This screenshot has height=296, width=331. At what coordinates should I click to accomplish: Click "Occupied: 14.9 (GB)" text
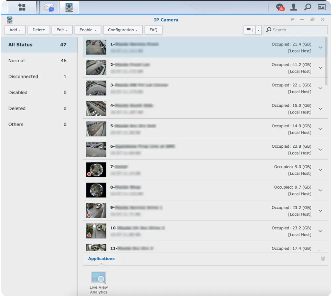[x=291, y=126]
